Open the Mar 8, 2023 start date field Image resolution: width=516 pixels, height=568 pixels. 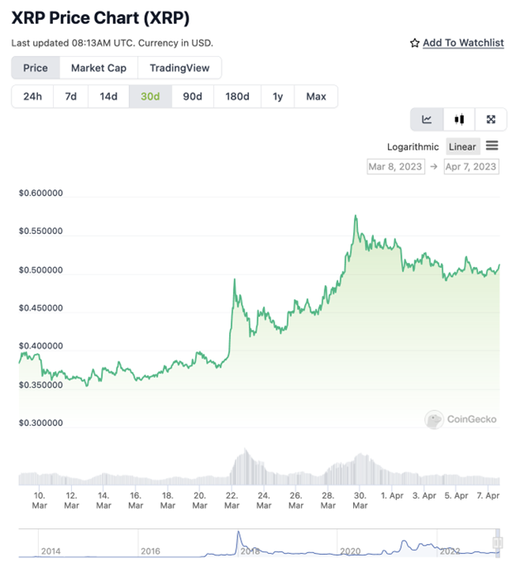tap(395, 166)
